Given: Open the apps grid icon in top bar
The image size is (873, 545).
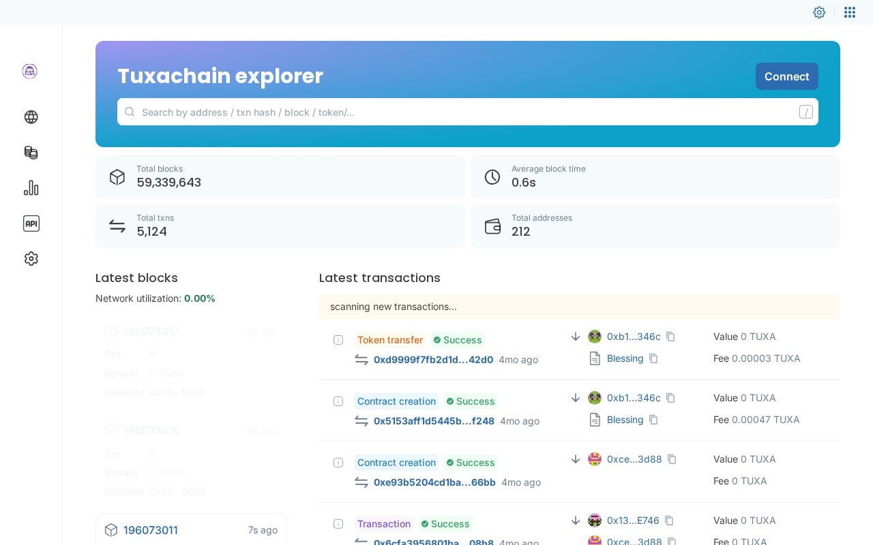Looking at the screenshot, I should pyautogui.click(x=849, y=12).
